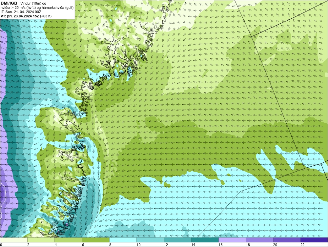Click the legend tick label '10'
The image size is (328, 247).
tap(138, 245)
